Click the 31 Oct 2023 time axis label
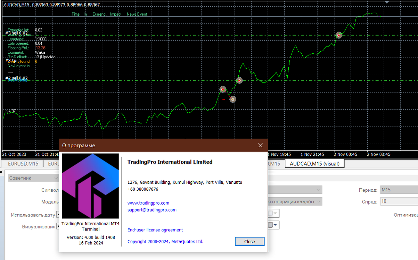This screenshot has width=418, height=260. 14,154
